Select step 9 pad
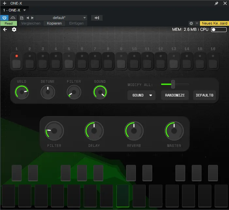229x210 pixels. [121, 61]
